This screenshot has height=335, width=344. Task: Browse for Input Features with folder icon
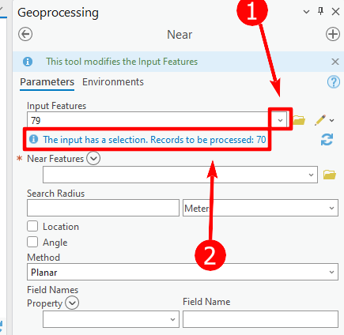[299, 120]
